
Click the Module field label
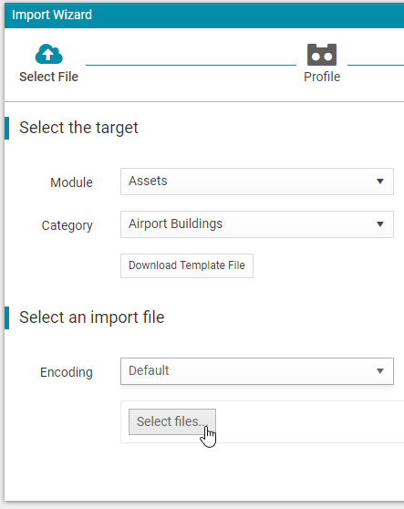(71, 182)
